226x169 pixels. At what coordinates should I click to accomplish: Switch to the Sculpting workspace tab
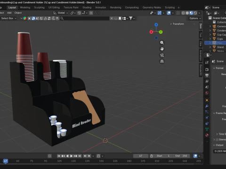(x=39, y=8)
